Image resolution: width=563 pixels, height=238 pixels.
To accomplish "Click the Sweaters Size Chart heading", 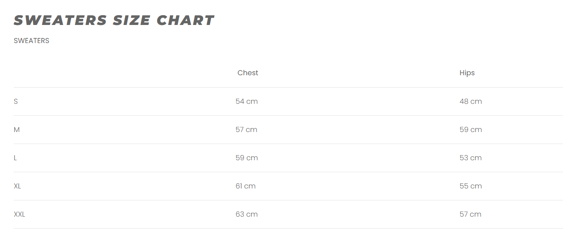I will (x=114, y=20).
